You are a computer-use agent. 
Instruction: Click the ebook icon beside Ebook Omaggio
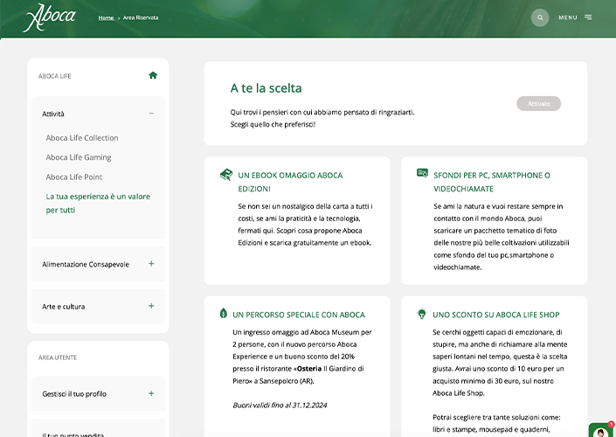(x=226, y=175)
